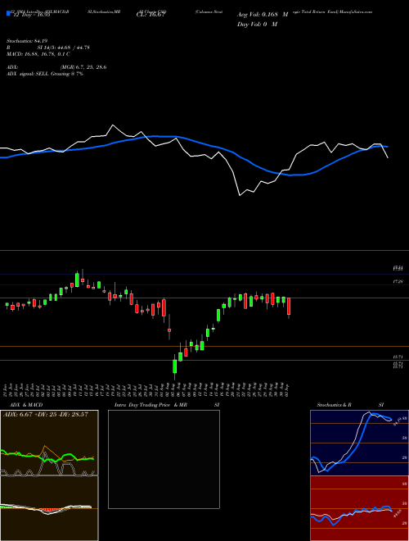Click the '(MGR) 6.7, 25, 28.6' values
Image resolution: width=409 pixels, height=541 pixels.
point(83,67)
